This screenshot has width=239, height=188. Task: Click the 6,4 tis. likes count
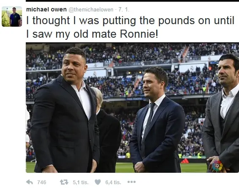pyautogui.click(x=113, y=182)
